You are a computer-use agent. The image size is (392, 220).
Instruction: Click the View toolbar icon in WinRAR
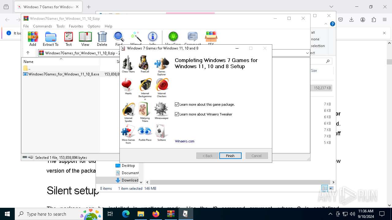85,39
